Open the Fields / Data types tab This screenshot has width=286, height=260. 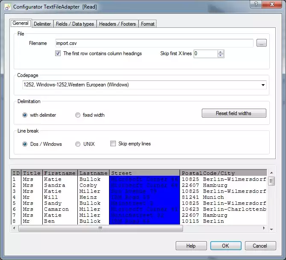coord(75,24)
